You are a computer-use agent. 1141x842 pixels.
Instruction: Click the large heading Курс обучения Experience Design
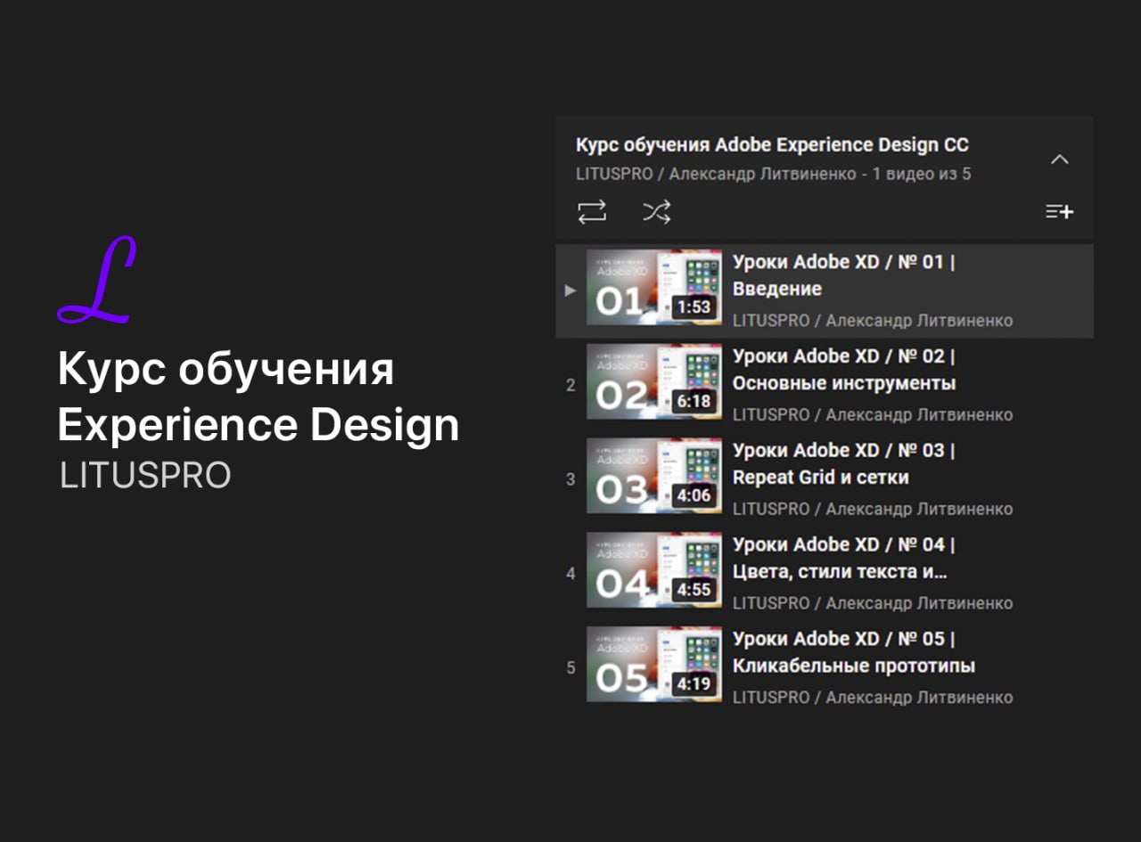[x=259, y=398]
